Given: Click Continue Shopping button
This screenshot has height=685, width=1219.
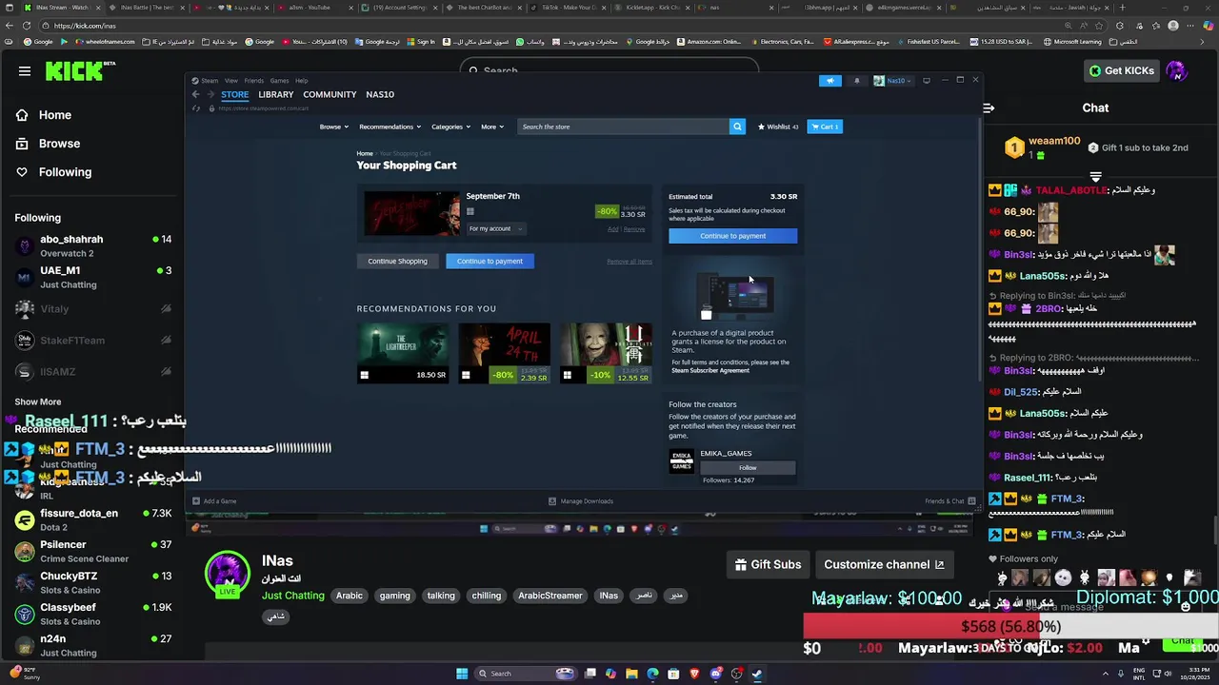Looking at the screenshot, I should pyautogui.click(x=398, y=261).
